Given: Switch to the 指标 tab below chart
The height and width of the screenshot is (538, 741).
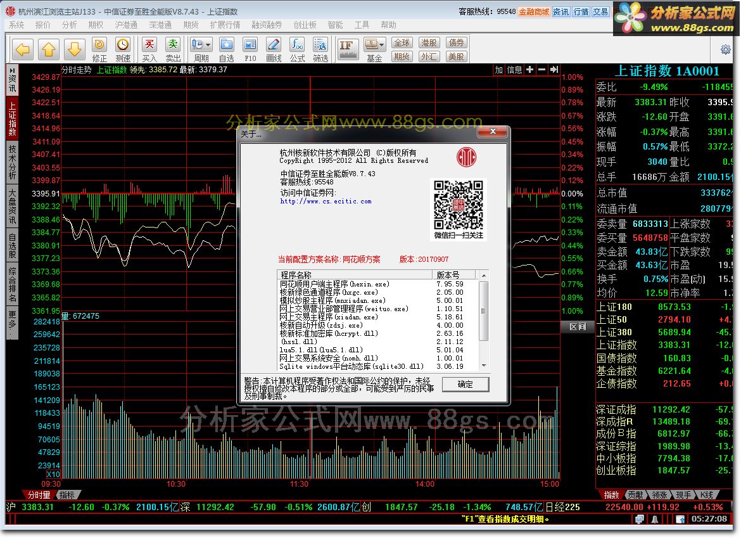Looking at the screenshot, I should point(67,495).
